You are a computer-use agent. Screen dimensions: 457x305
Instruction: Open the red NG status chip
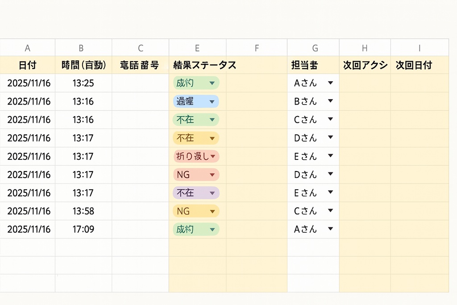point(196,175)
